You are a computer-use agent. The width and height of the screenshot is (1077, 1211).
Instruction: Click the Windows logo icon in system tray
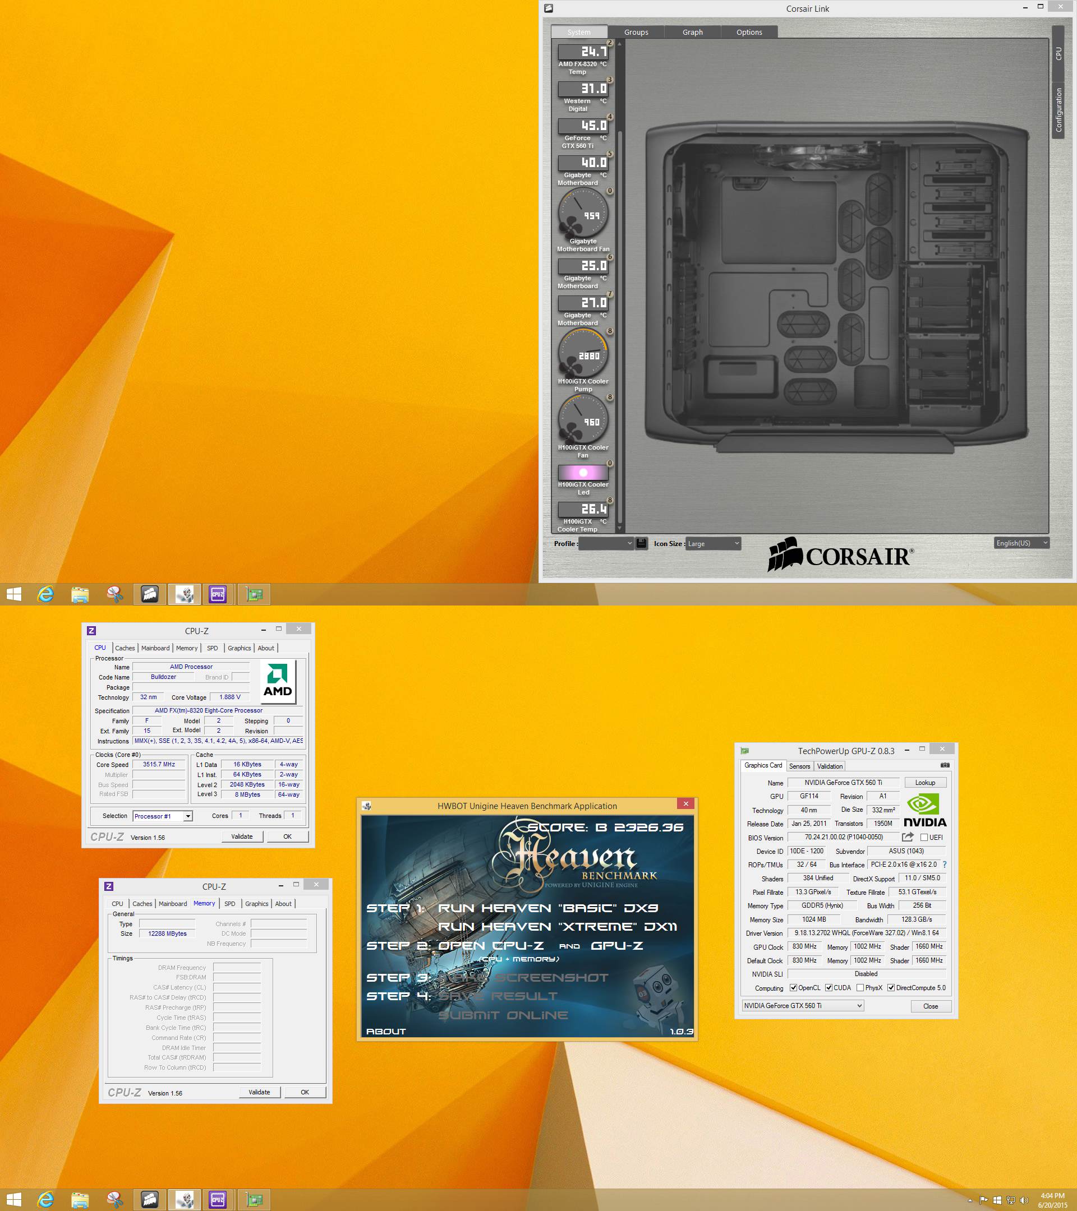pyautogui.click(x=997, y=1200)
